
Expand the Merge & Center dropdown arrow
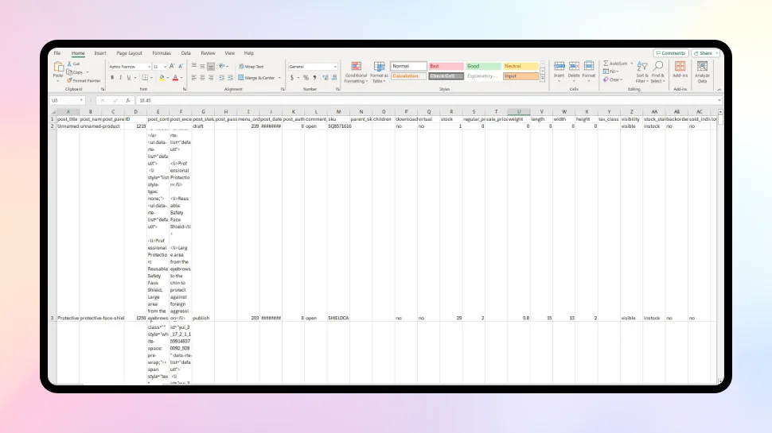click(x=278, y=78)
